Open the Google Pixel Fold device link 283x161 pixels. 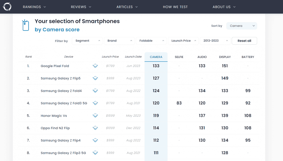tap(55, 66)
